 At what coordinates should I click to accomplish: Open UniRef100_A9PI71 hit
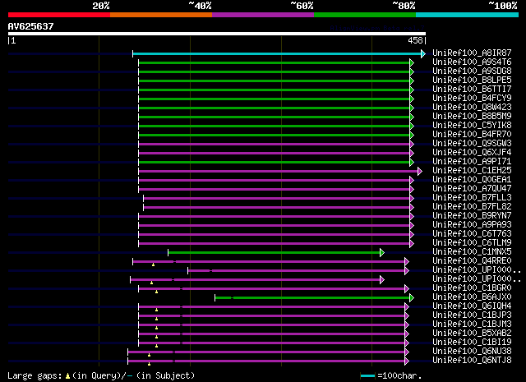pyautogui.click(x=472, y=161)
